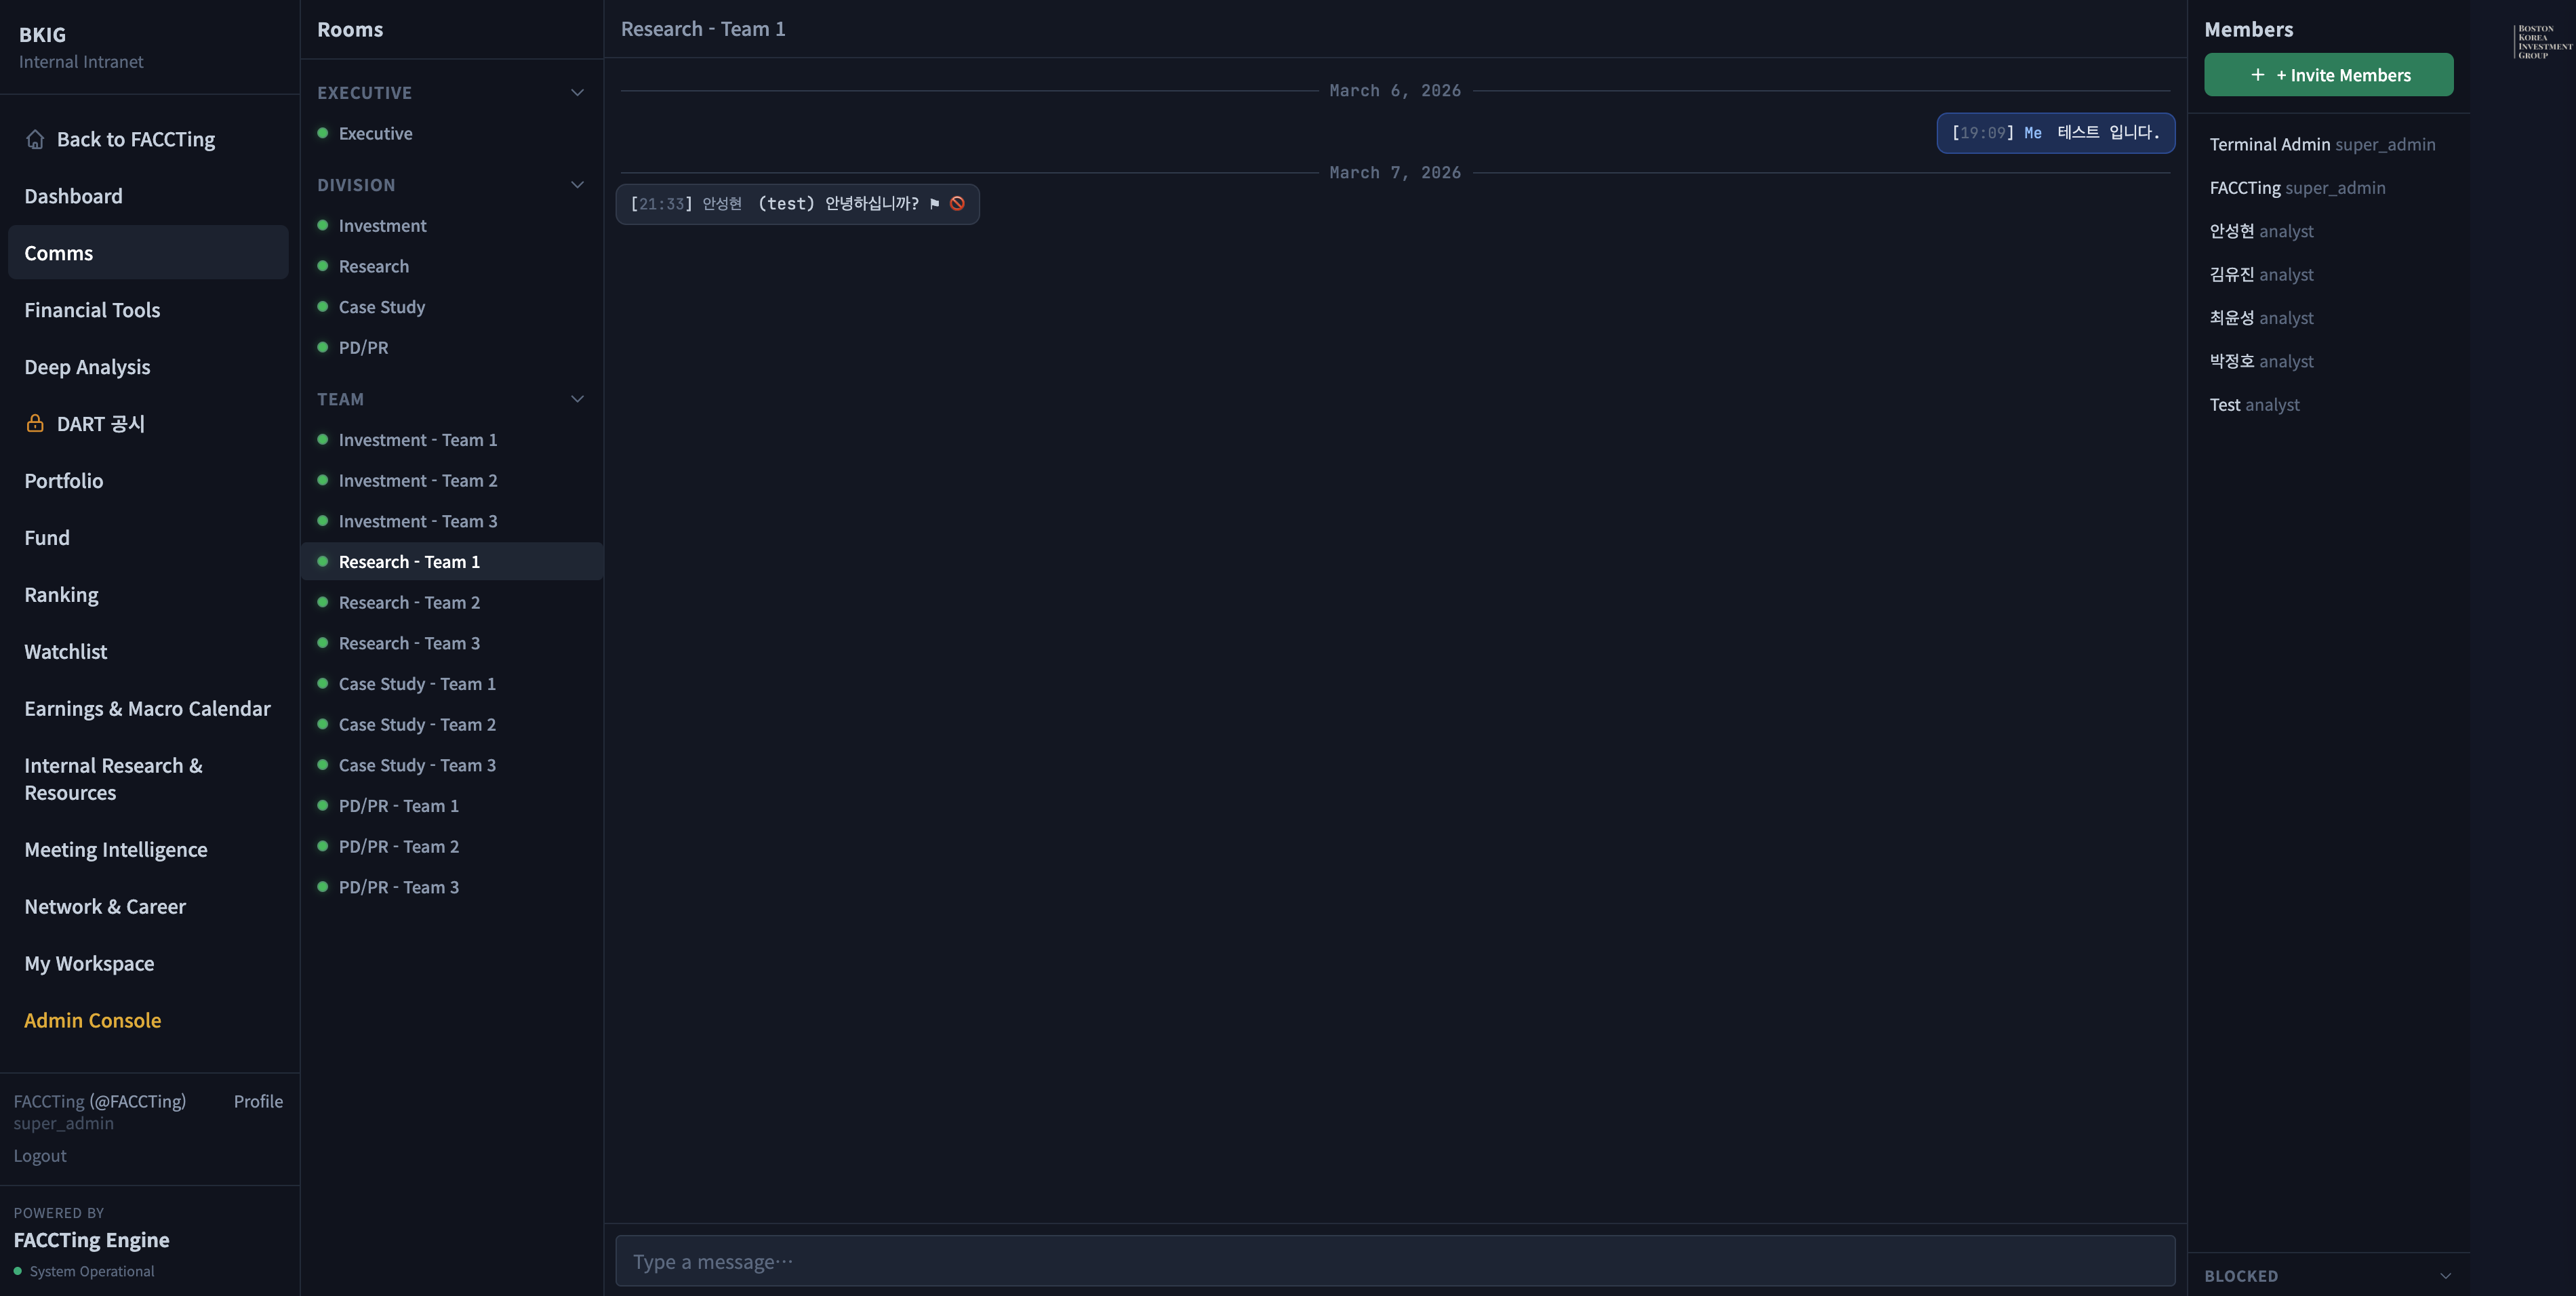Go to Admin Console

click(x=92, y=1020)
